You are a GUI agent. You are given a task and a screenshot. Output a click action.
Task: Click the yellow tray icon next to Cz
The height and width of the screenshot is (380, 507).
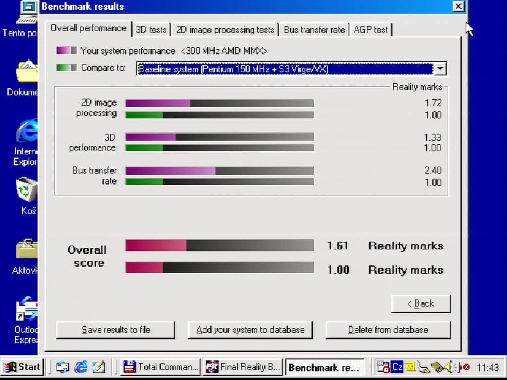pos(410,367)
